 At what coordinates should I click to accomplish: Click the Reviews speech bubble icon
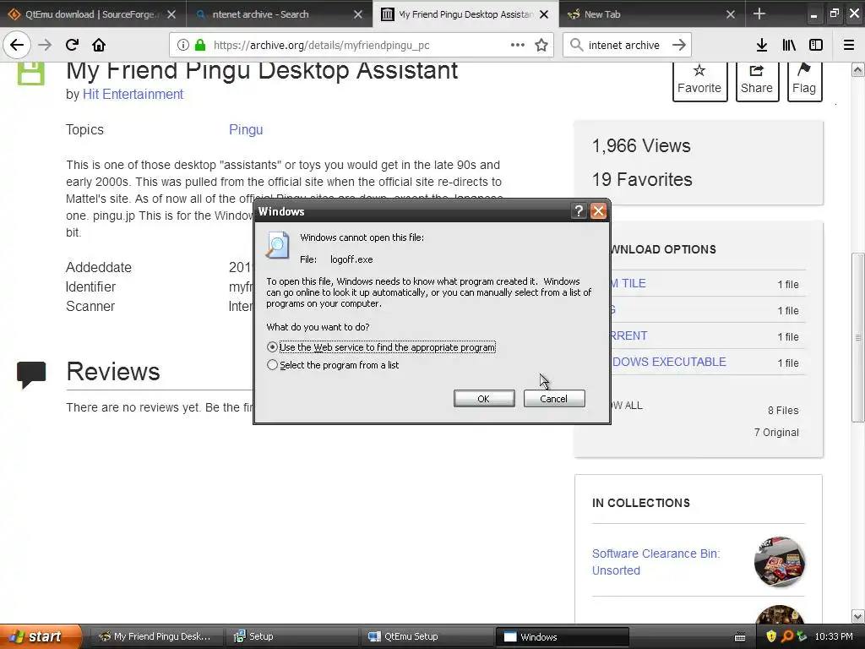click(x=31, y=374)
